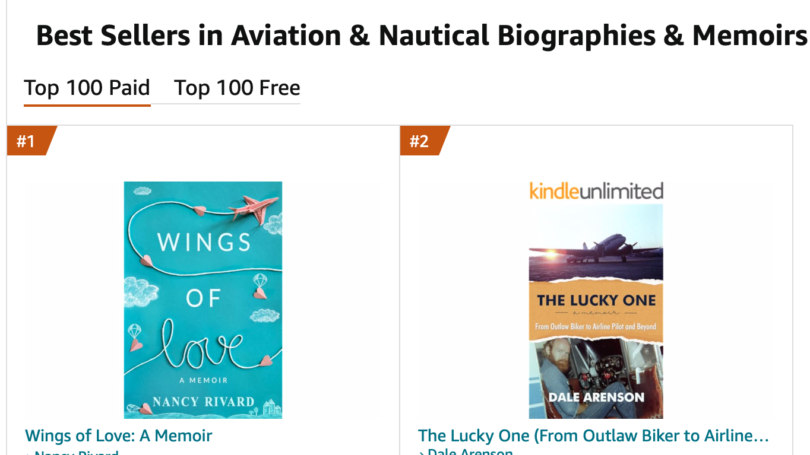Click 'DALE ARENSON' name printed on the book cover
Viewport: 810px width, 455px height.
[596, 397]
